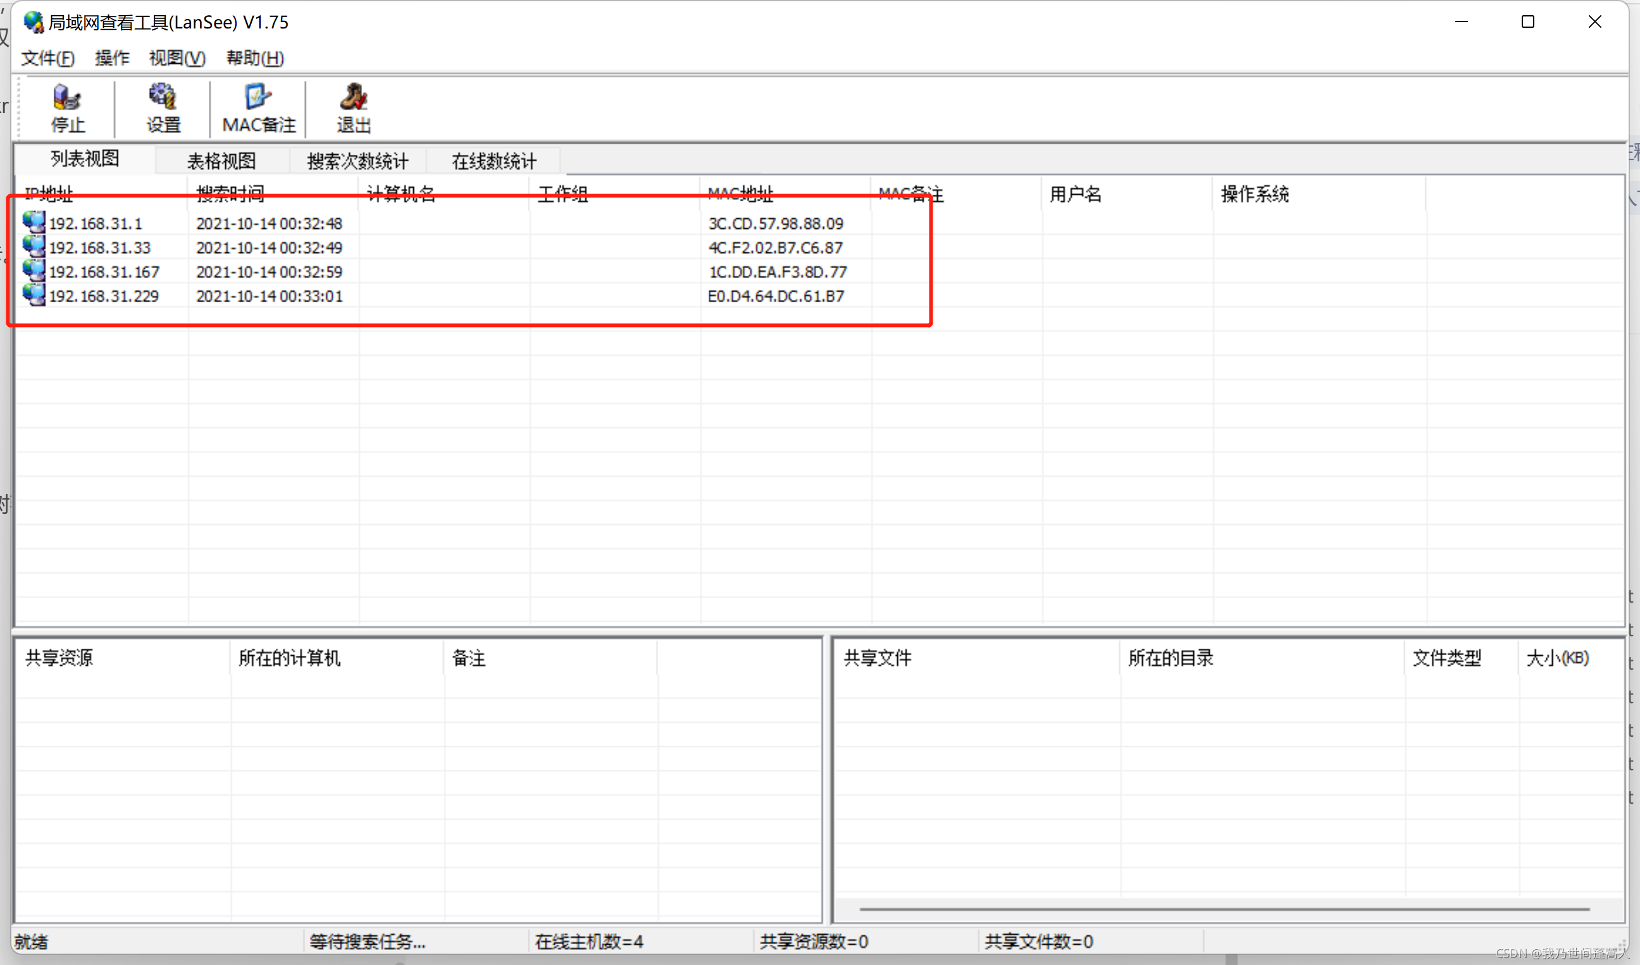Image resolution: width=1640 pixels, height=965 pixels.
Task: Open the 操作 menu
Action: pos(112,58)
